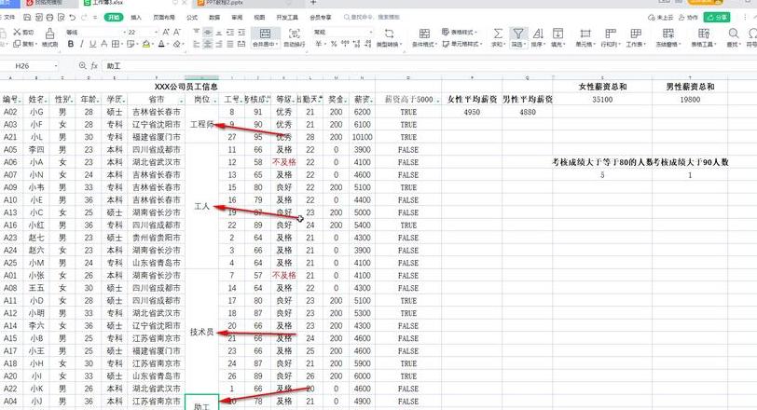Toggle left horizontal alignment
The height and width of the screenshot is (410, 757).
197,44
